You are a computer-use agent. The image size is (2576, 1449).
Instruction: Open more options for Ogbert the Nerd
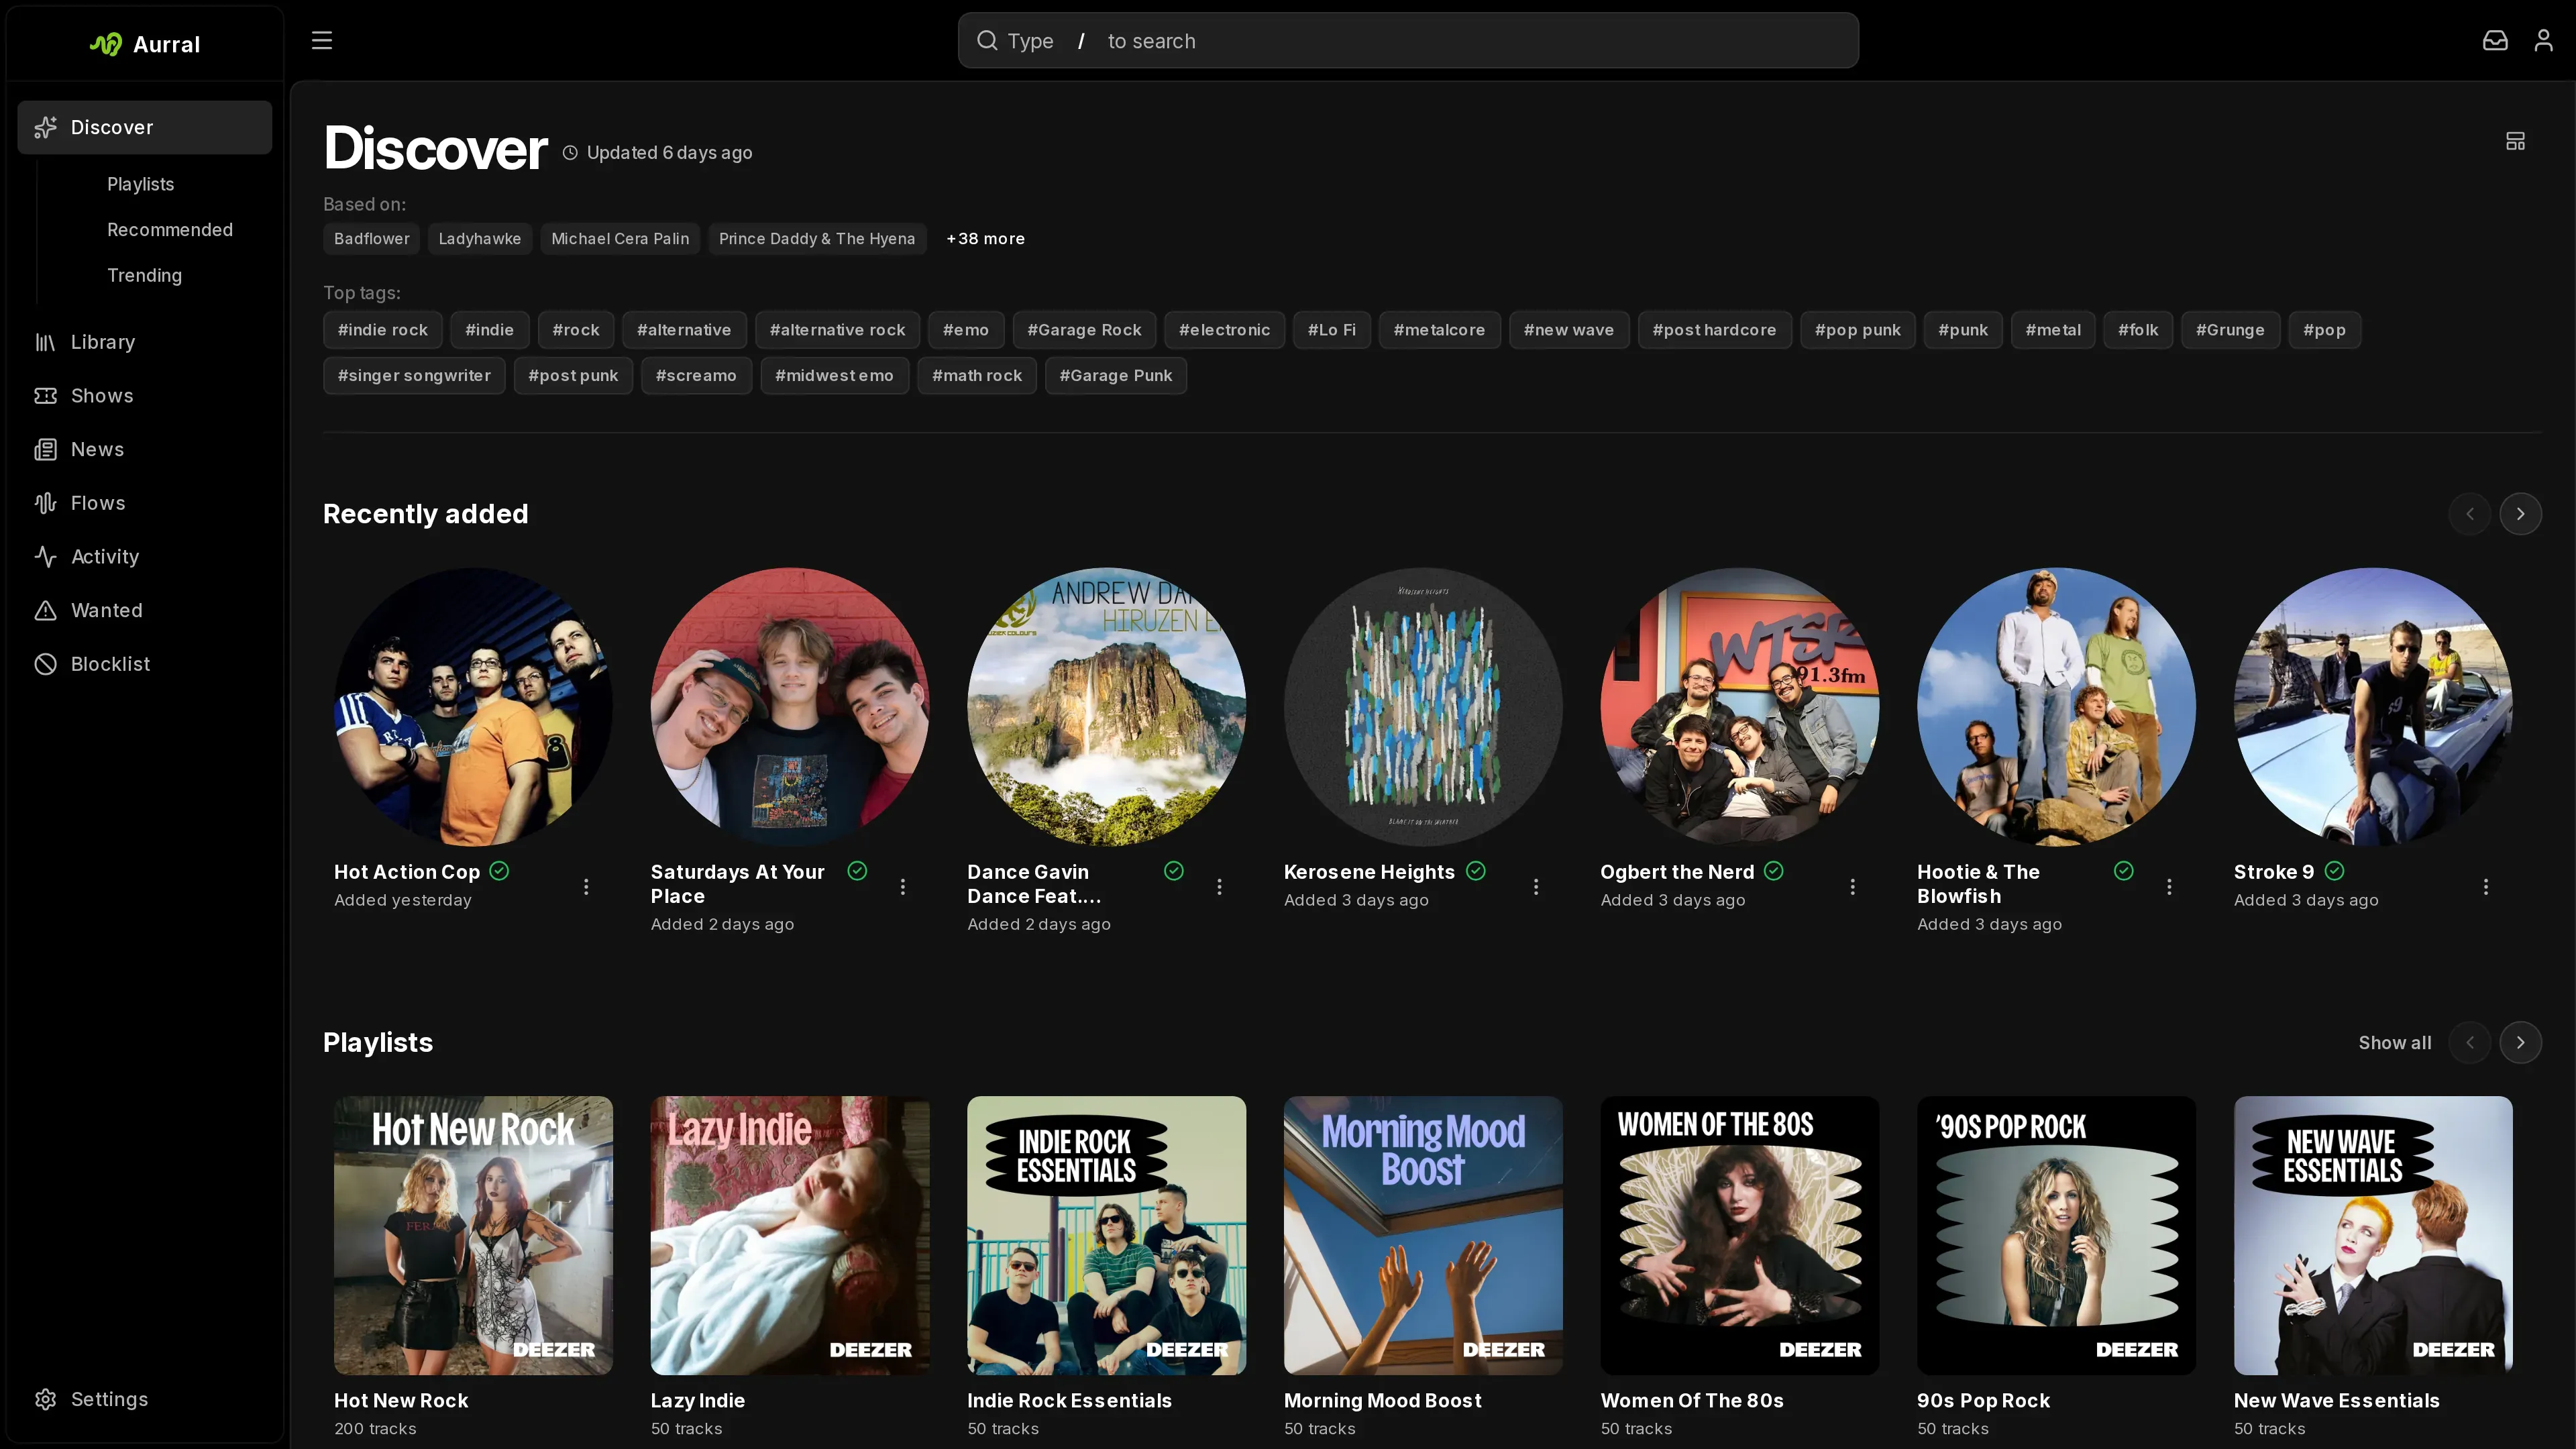coord(1852,886)
